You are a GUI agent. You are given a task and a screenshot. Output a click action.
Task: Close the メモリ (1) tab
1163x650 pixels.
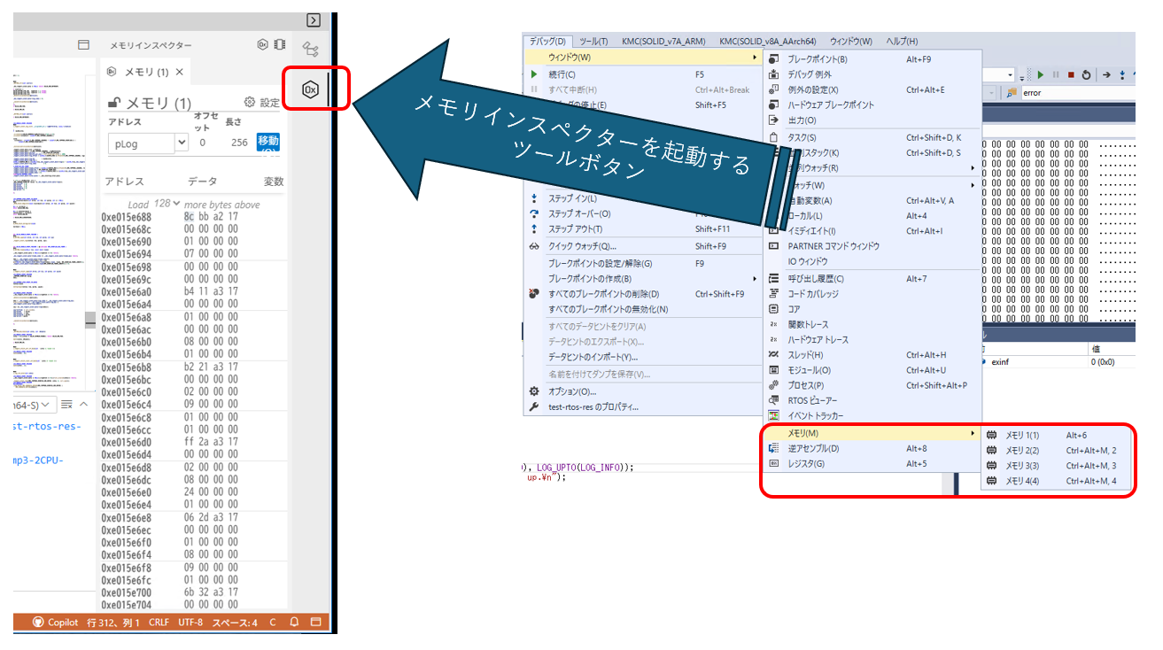click(180, 72)
